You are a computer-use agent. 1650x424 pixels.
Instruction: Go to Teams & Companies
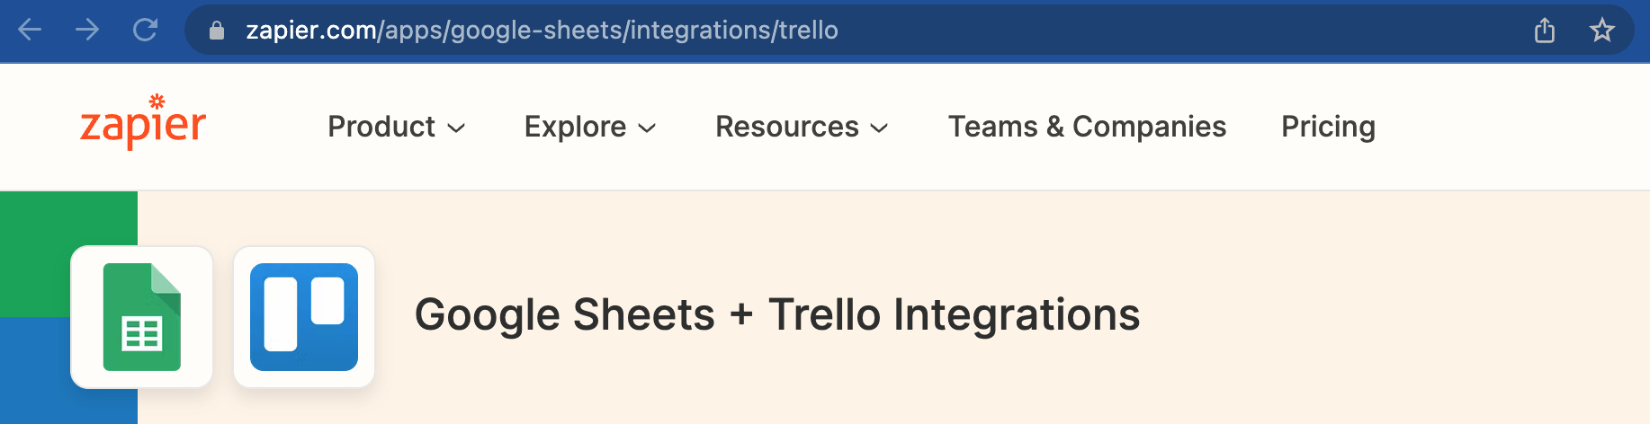coord(1087,127)
